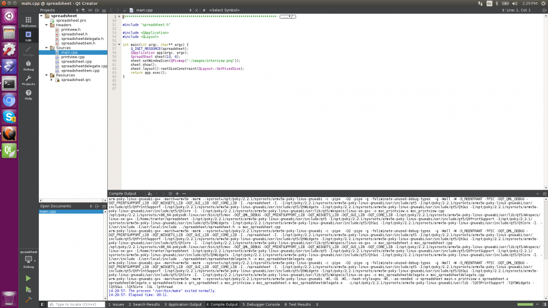
Task: Open Debug mode in mode selector
Action: coord(28,65)
